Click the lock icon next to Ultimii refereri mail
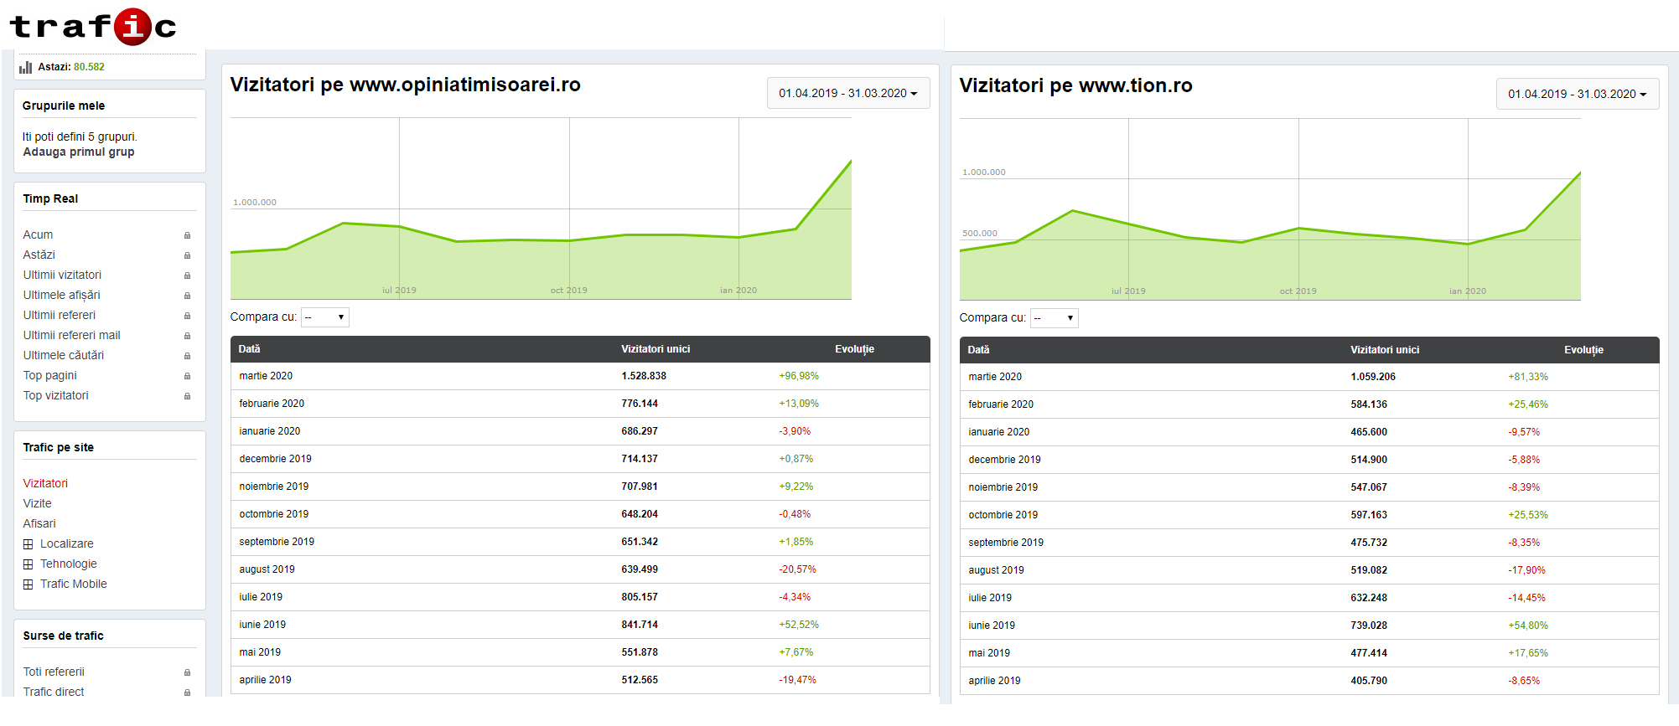This screenshot has width=1679, height=726. (x=187, y=336)
